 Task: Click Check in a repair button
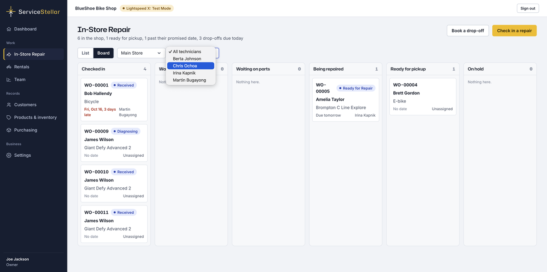point(514,31)
